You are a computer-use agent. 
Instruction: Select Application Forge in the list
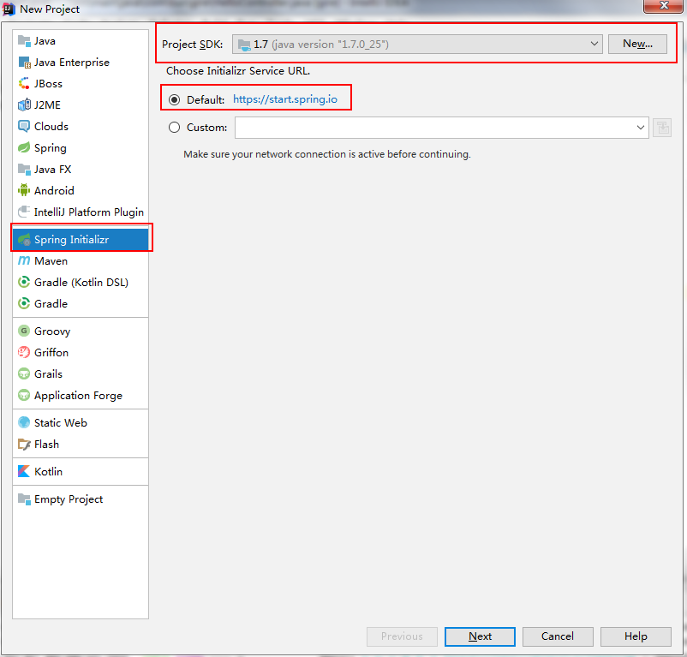pos(79,396)
